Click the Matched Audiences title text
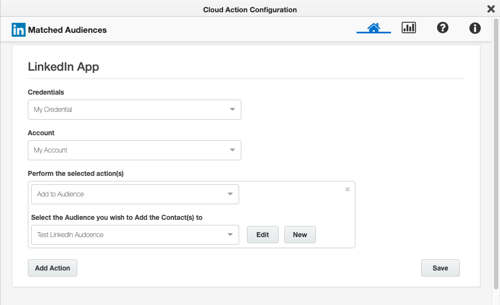This screenshot has width=500, height=305. (x=67, y=30)
